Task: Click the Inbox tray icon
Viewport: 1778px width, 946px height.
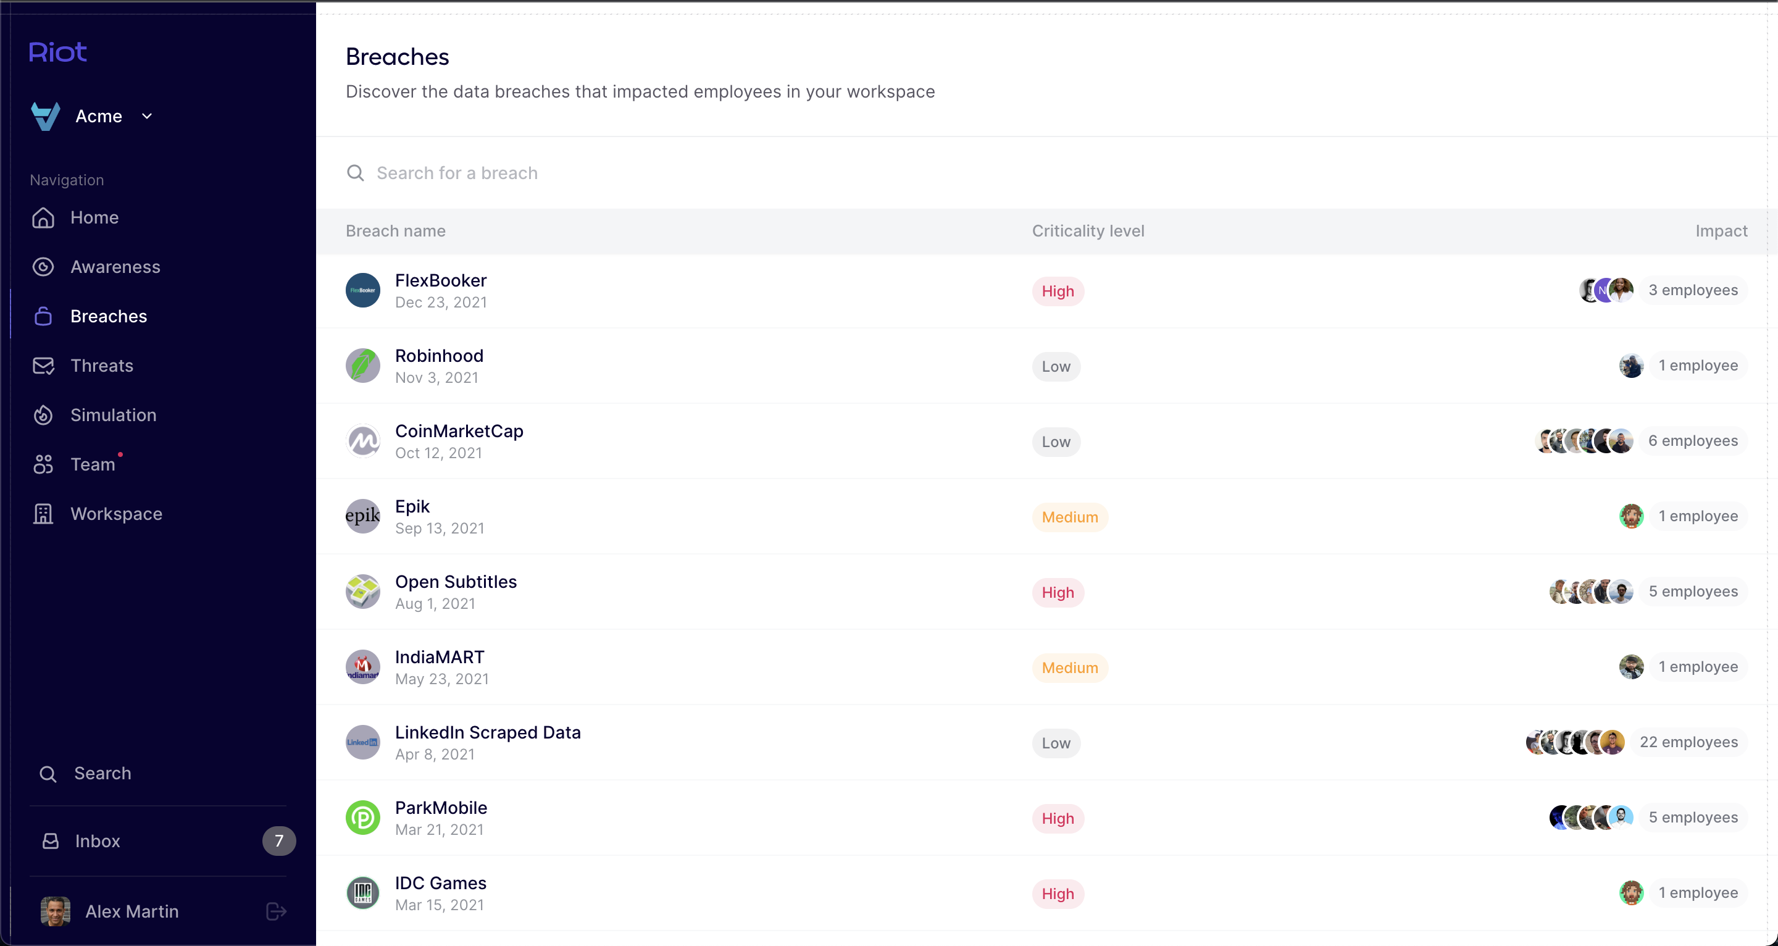Action: (51, 841)
